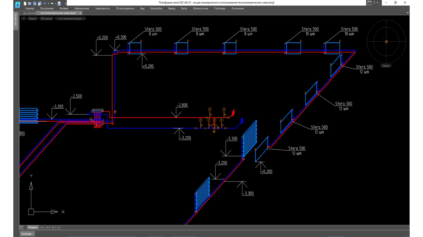Click the Сверху view control button
423x237 pixels.
32,19
